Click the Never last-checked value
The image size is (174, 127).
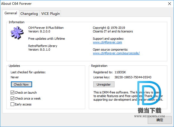(15, 77)
